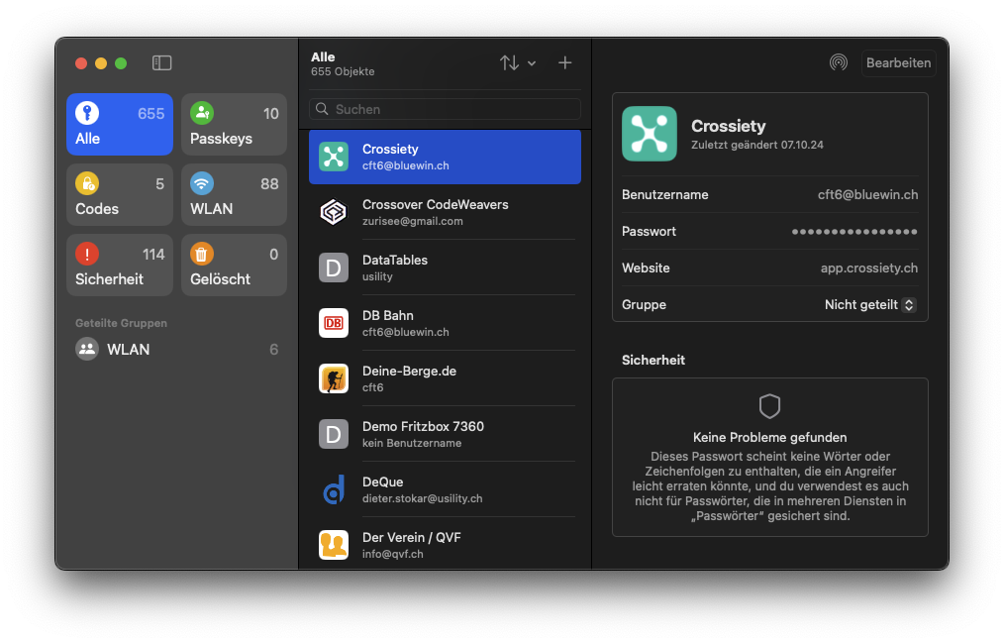
Task: Click the hidden Passwort dots field
Action: click(x=854, y=231)
